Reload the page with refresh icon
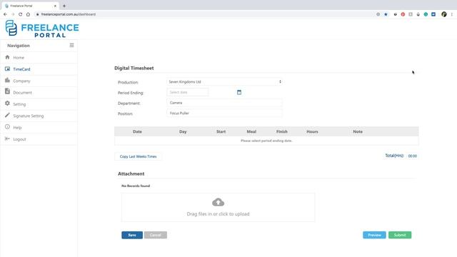The width and height of the screenshot is (457, 257). (21, 14)
